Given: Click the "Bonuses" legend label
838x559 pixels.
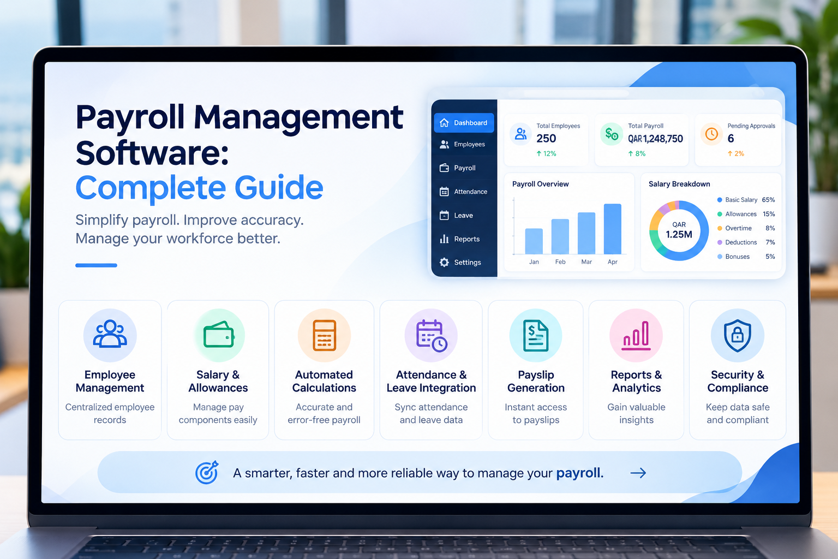Looking at the screenshot, I should tap(738, 257).
